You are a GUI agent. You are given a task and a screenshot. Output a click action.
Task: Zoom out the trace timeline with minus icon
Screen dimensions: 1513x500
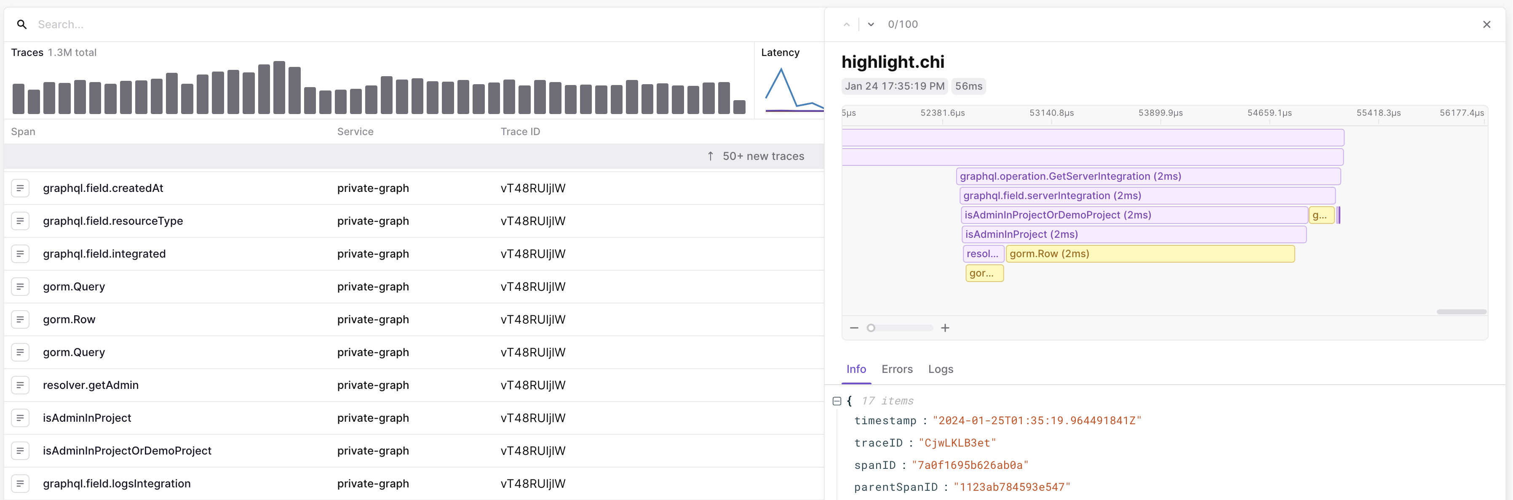[x=855, y=328]
